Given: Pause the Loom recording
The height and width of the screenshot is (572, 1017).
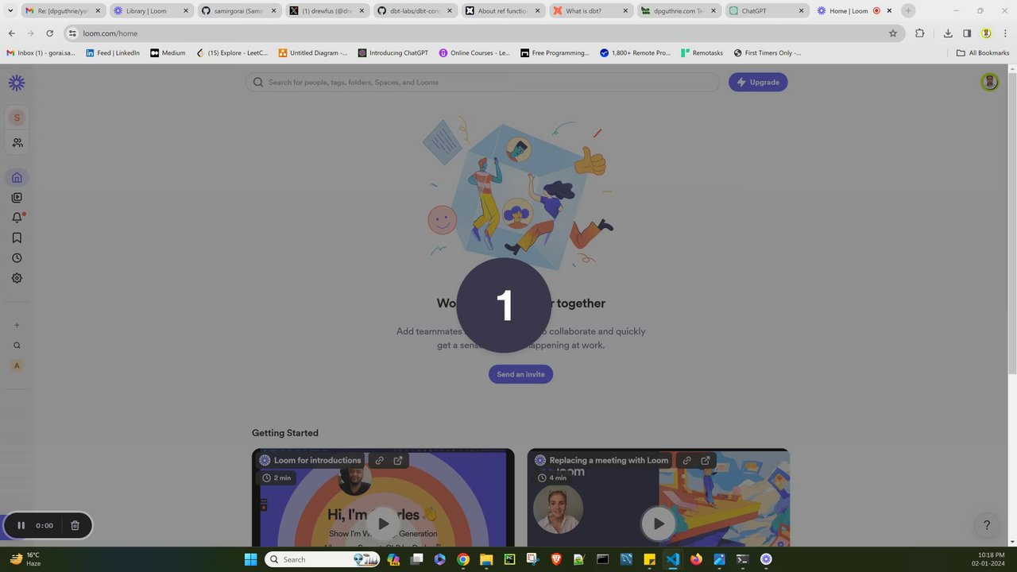Looking at the screenshot, I should [x=21, y=525].
